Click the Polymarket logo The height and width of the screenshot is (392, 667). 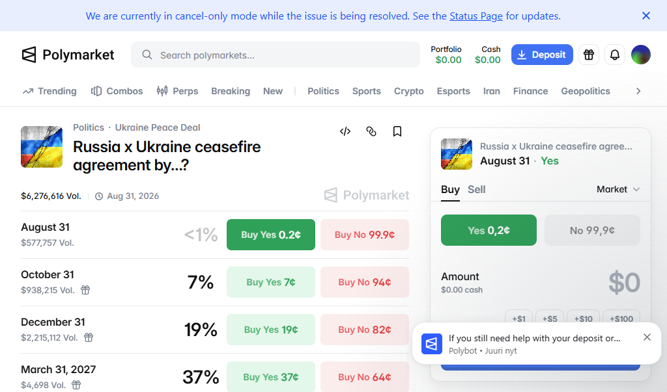(x=68, y=55)
